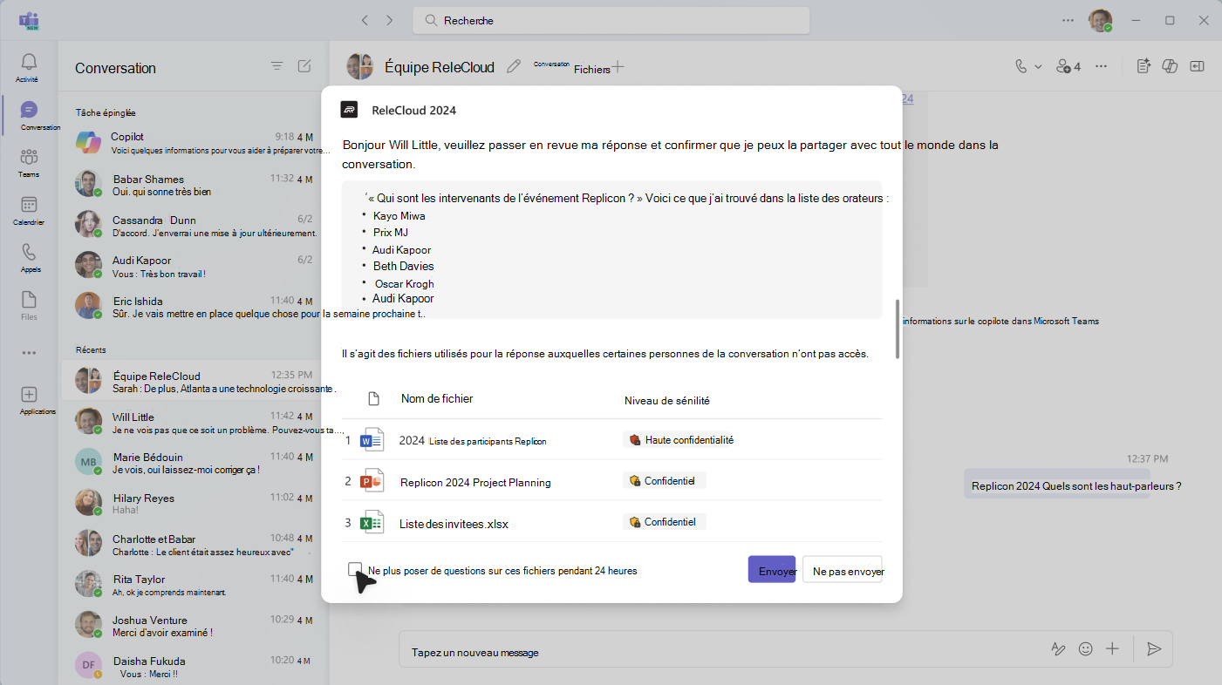1222x685 pixels.
Task: Click the Teams logo in title bar
Action: pyautogui.click(x=29, y=21)
